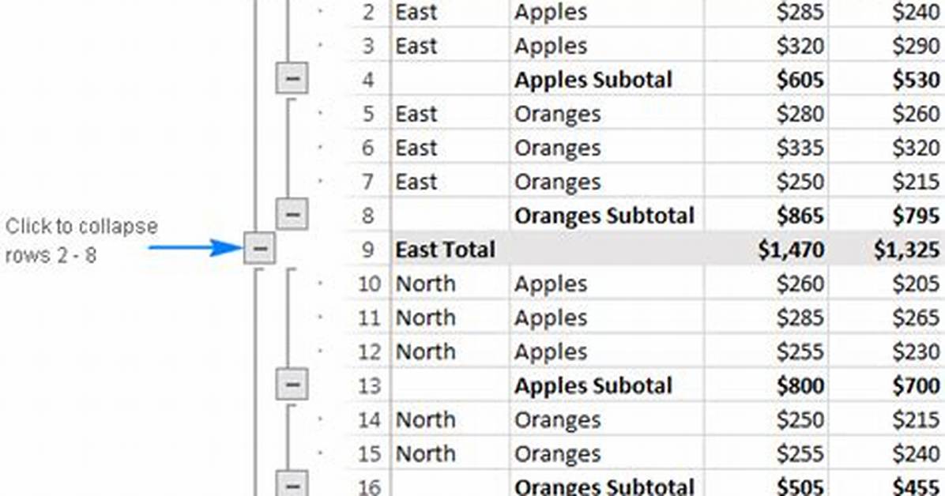Select $285 cell in row 2
This screenshot has width=945, height=496.
tap(766, 12)
